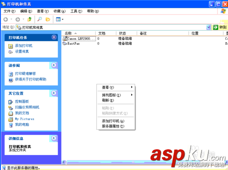
Task: Click the printing troubleshooter help icon
Action: [10, 74]
